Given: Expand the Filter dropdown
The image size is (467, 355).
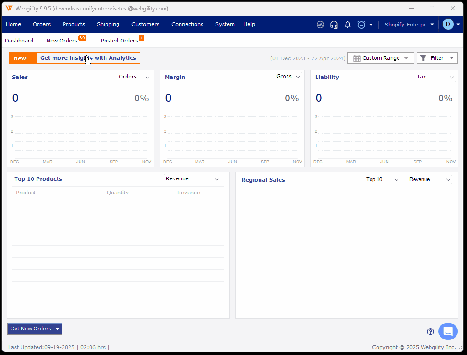Looking at the screenshot, I should 437,58.
